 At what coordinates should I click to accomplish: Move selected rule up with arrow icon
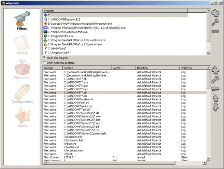tap(215, 98)
